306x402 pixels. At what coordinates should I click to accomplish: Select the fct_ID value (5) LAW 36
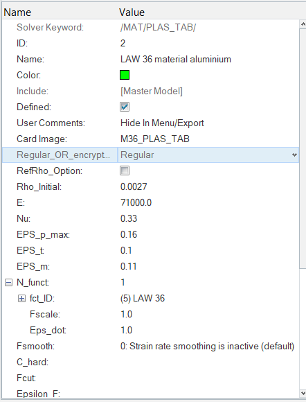tap(143, 299)
